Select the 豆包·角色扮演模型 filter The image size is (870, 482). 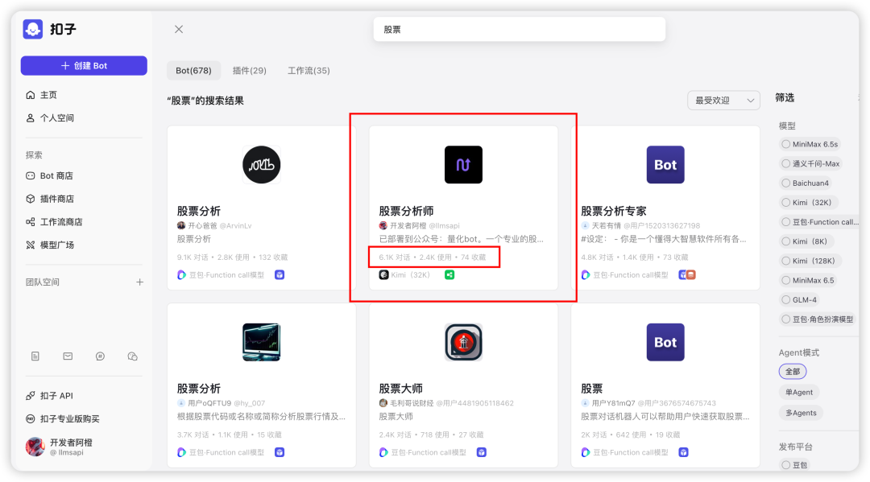(818, 319)
